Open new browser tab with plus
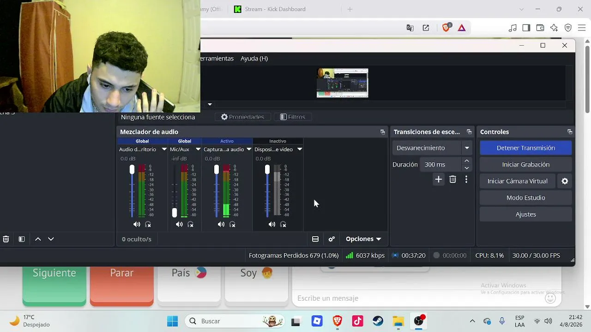The image size is (591, 332). tap(350, 9)
